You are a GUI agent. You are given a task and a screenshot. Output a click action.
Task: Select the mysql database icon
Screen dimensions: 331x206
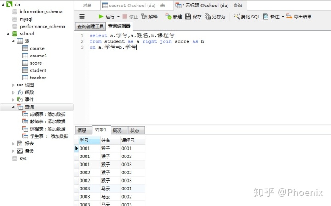point(15,19)
